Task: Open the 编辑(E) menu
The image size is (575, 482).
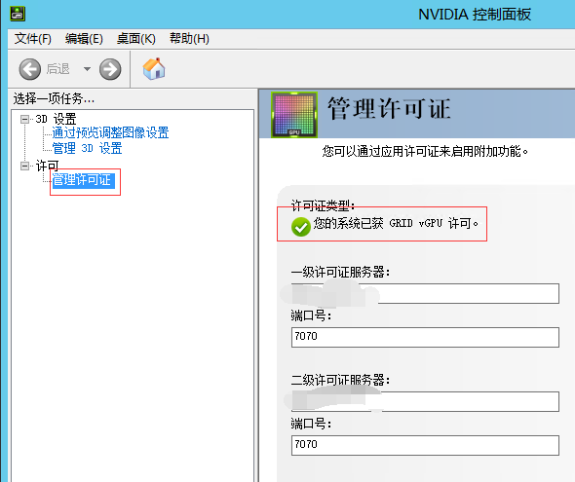Action: point(84,38)
